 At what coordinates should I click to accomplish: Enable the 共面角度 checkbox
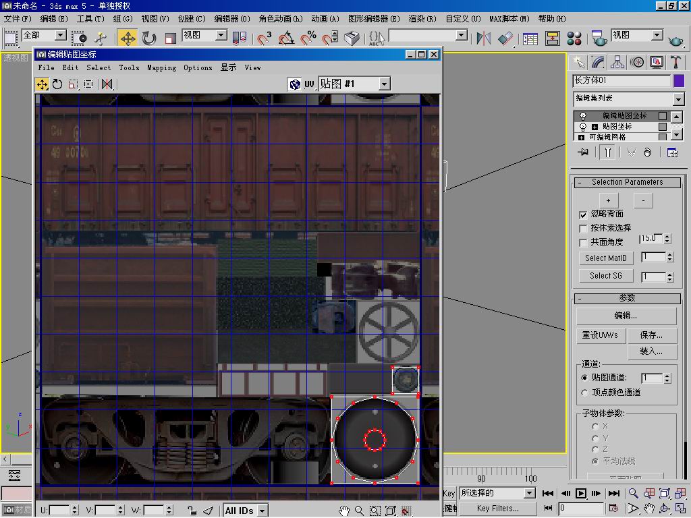pos(583,242)
